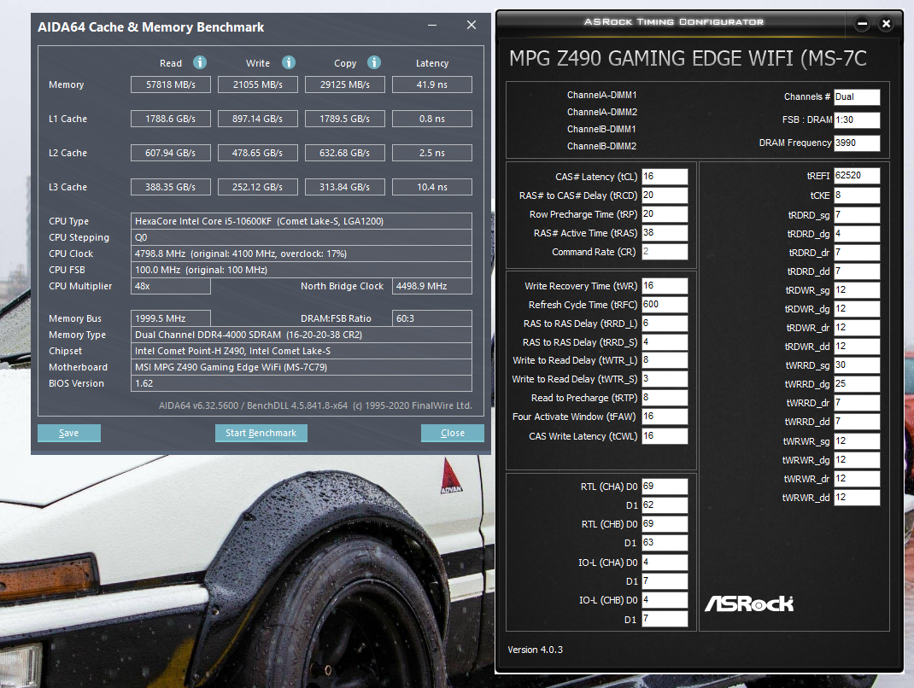This screenshot has height=688, width=914.
Task: Click the ASRock logo in Timing Configurator
Action: coord(749,603)
